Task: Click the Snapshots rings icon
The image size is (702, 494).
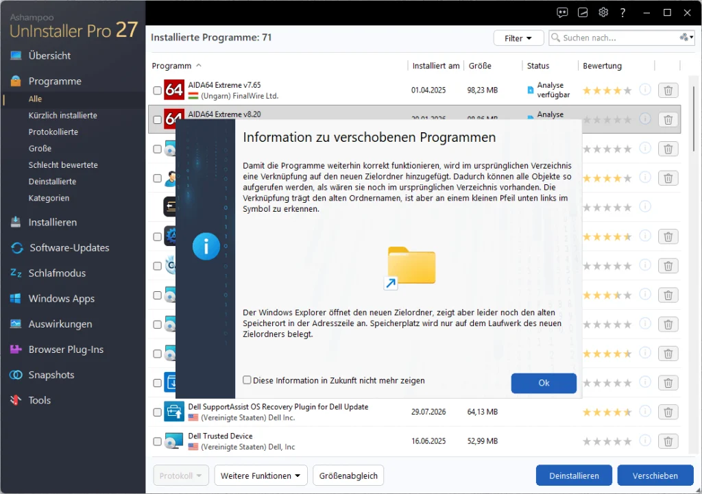Action: pos(16,375)
